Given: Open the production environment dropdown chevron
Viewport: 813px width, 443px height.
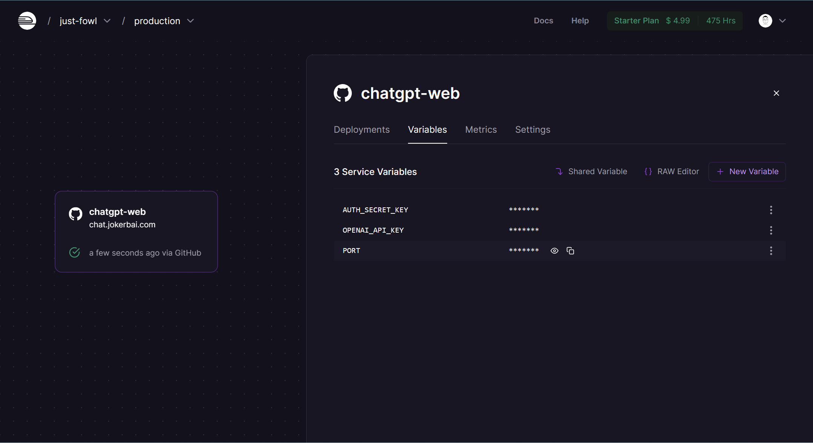Looking at the screenshot, I should tap(190, 21).
